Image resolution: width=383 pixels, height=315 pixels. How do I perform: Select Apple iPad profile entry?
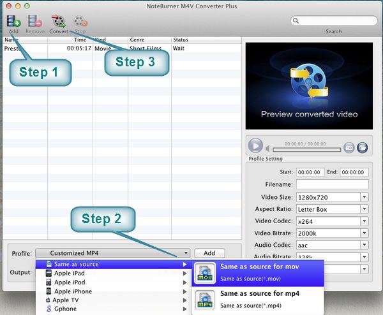(113, 274)
